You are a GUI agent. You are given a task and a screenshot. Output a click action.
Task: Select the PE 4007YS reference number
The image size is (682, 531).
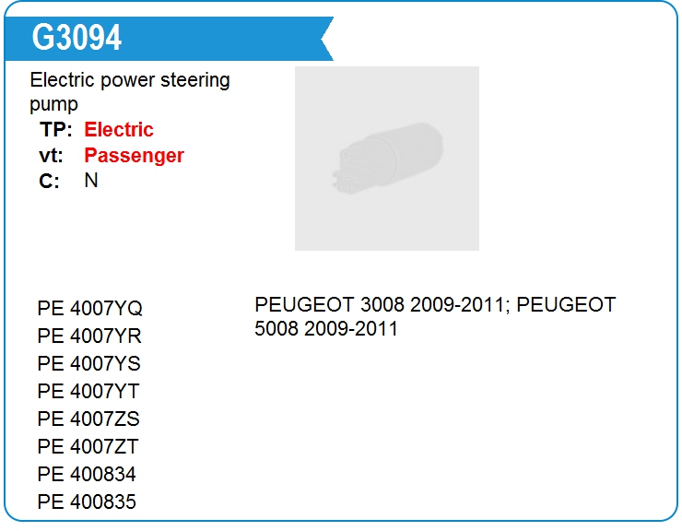click(89, 363)
